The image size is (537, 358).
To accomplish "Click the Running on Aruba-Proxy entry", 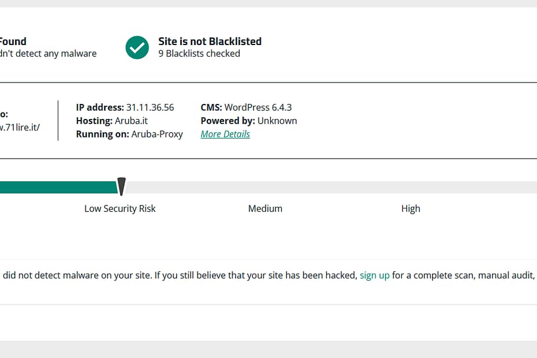I will click(x=129, y=134).
